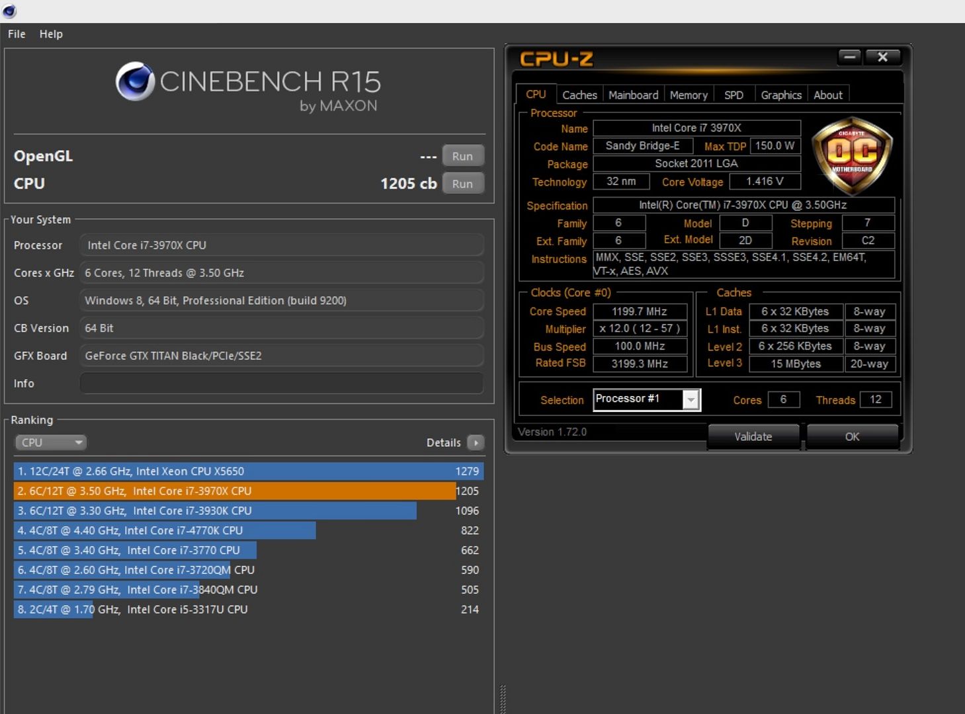Select ranking row 5 Intel Core i7-3770
Screen dimensions: 965x714
click(x=249, y=550)
